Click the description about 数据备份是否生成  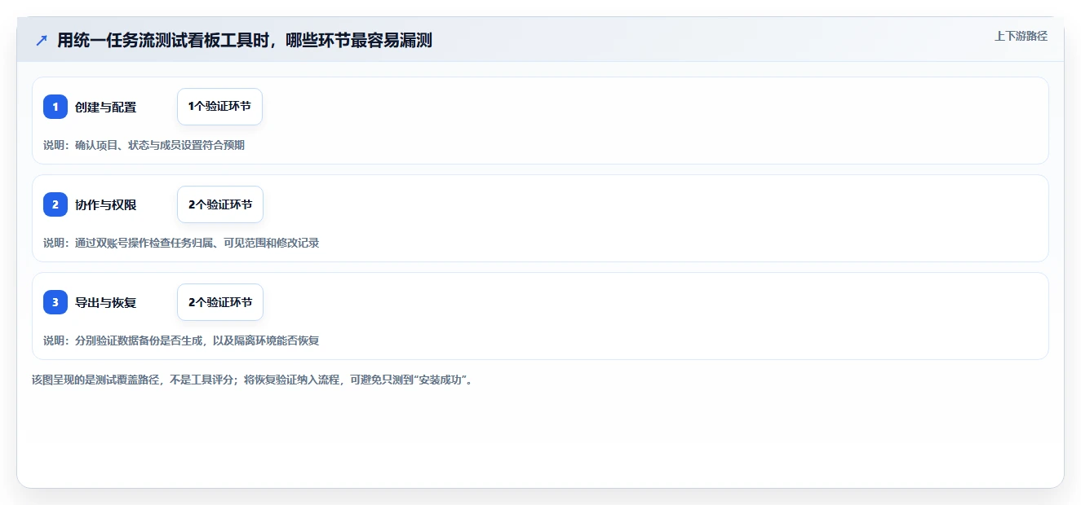coord(181,340)
